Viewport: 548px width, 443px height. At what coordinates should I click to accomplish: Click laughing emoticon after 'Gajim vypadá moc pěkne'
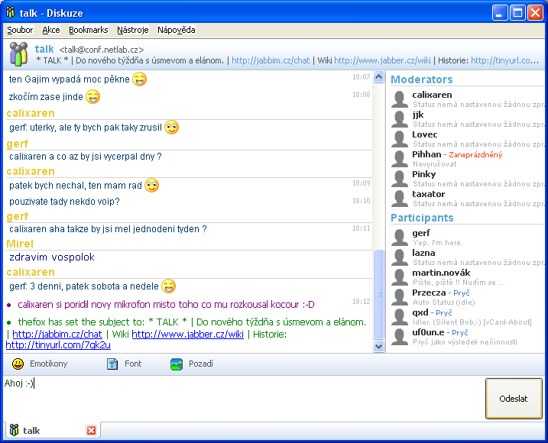click(x=139, y=79)
